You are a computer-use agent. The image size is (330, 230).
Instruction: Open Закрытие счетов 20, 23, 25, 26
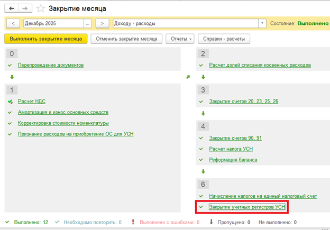point(244,102)
